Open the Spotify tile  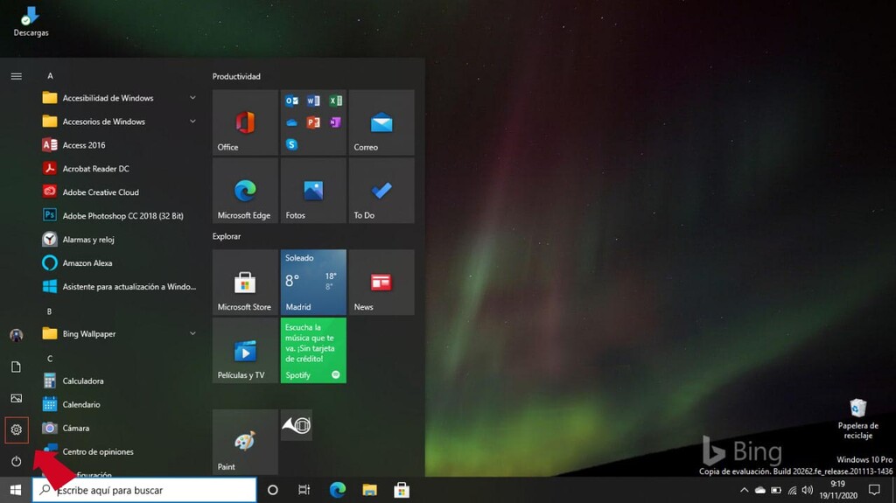313,351
